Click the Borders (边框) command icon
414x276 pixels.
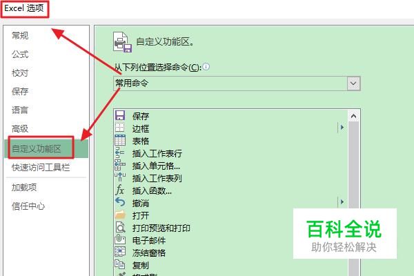click(x=119, y=128)
